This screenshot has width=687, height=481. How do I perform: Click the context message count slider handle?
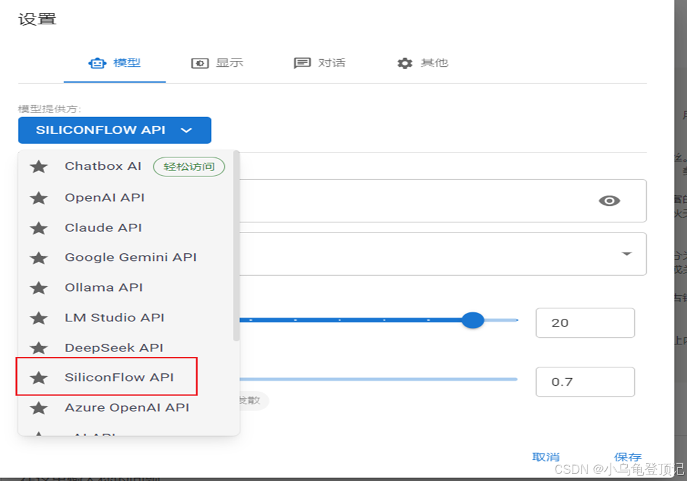click(473, 321)
